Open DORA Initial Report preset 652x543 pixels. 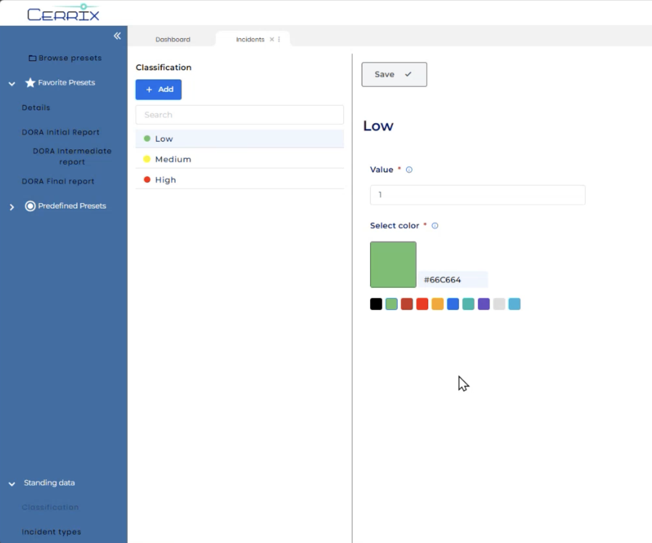pyautogui.click(x=61, y=132)
